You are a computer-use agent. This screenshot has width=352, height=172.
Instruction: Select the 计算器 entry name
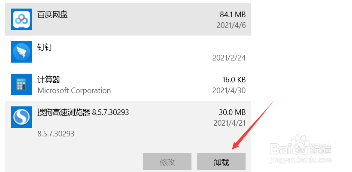click(x=49, y=80)
